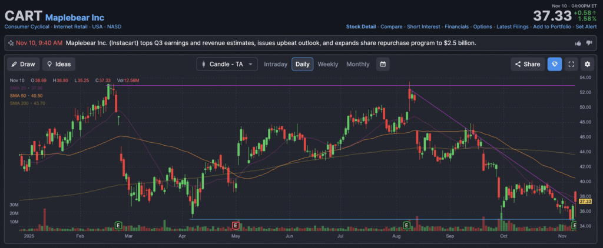
Task: Select the Daily timeframe
Action: tap(302, 64)
